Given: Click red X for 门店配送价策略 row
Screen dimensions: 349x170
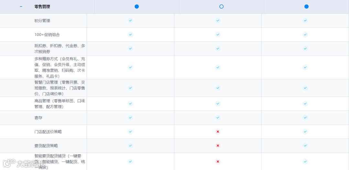Looking at the screenshot, I should click(x=218, y=132).
